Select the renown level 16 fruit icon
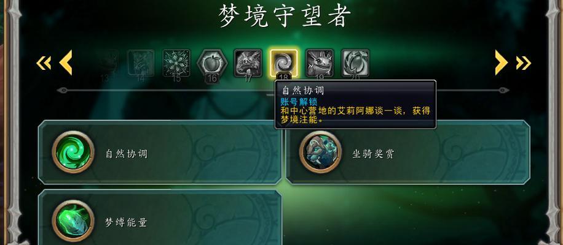The width and height of the screenshot is (563, 245). pyautogui.click(x=212, y=63)
